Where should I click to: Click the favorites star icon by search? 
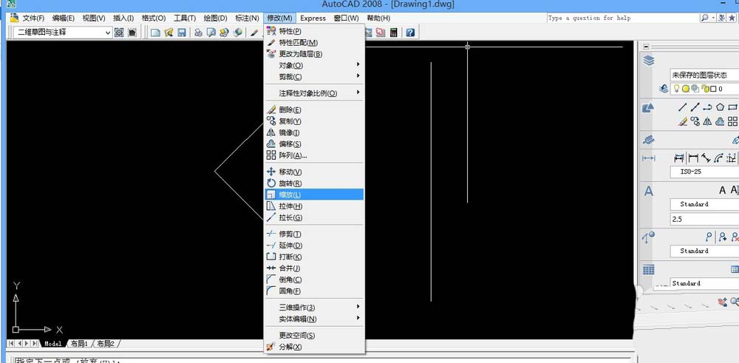click(732, 18)
